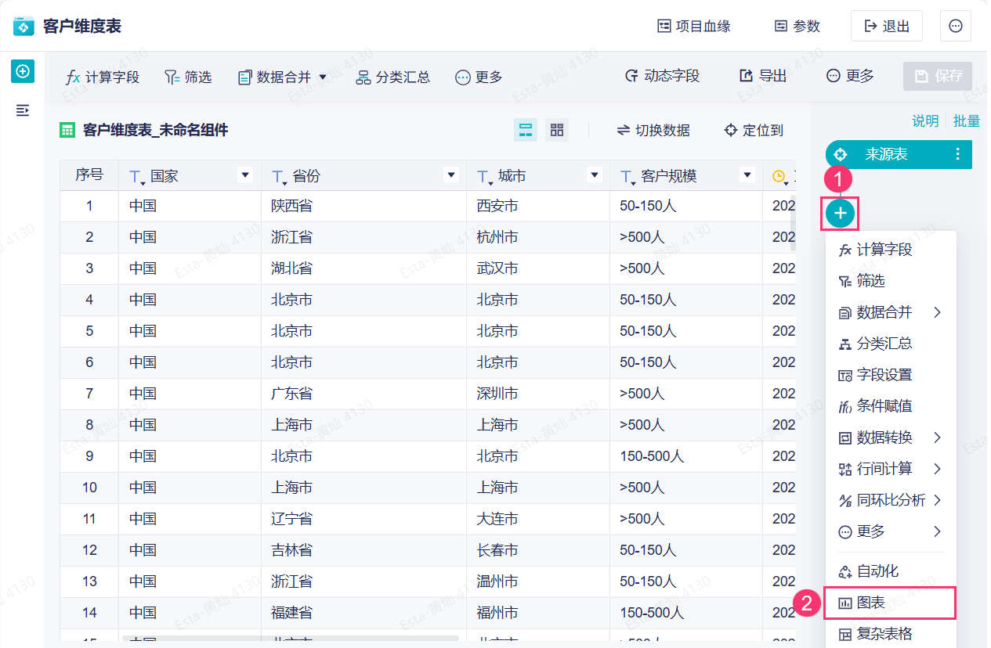
Task: Open the top-right ellipsis menu button
Action: click(x=956, y=26)
